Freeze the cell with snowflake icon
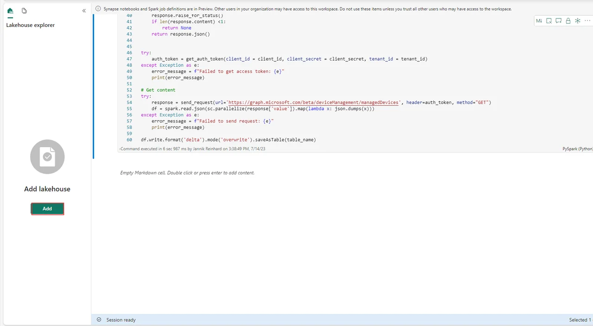This screenshot has width=593, height=326. point(578,21)
